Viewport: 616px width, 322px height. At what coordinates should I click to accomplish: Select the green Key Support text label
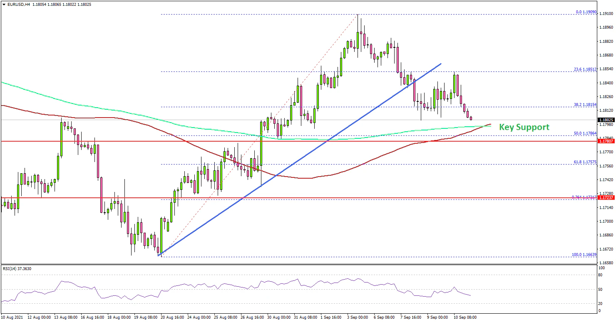coord(524,127)
